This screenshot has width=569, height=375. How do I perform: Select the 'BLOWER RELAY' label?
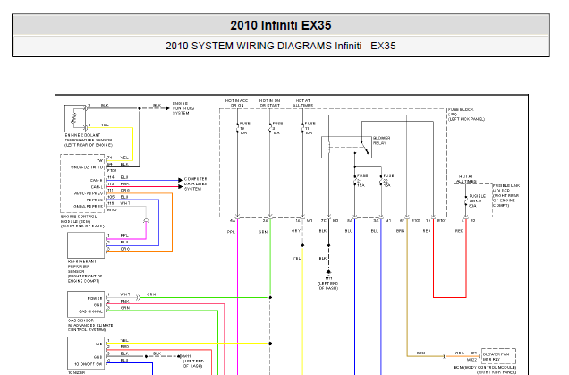coord(381,141)
